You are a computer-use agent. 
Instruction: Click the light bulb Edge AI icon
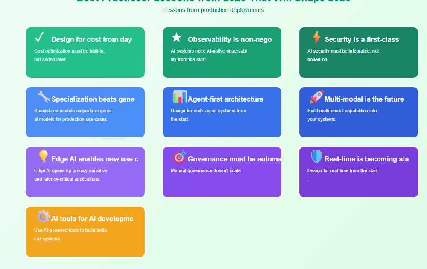tap(43, 157)
